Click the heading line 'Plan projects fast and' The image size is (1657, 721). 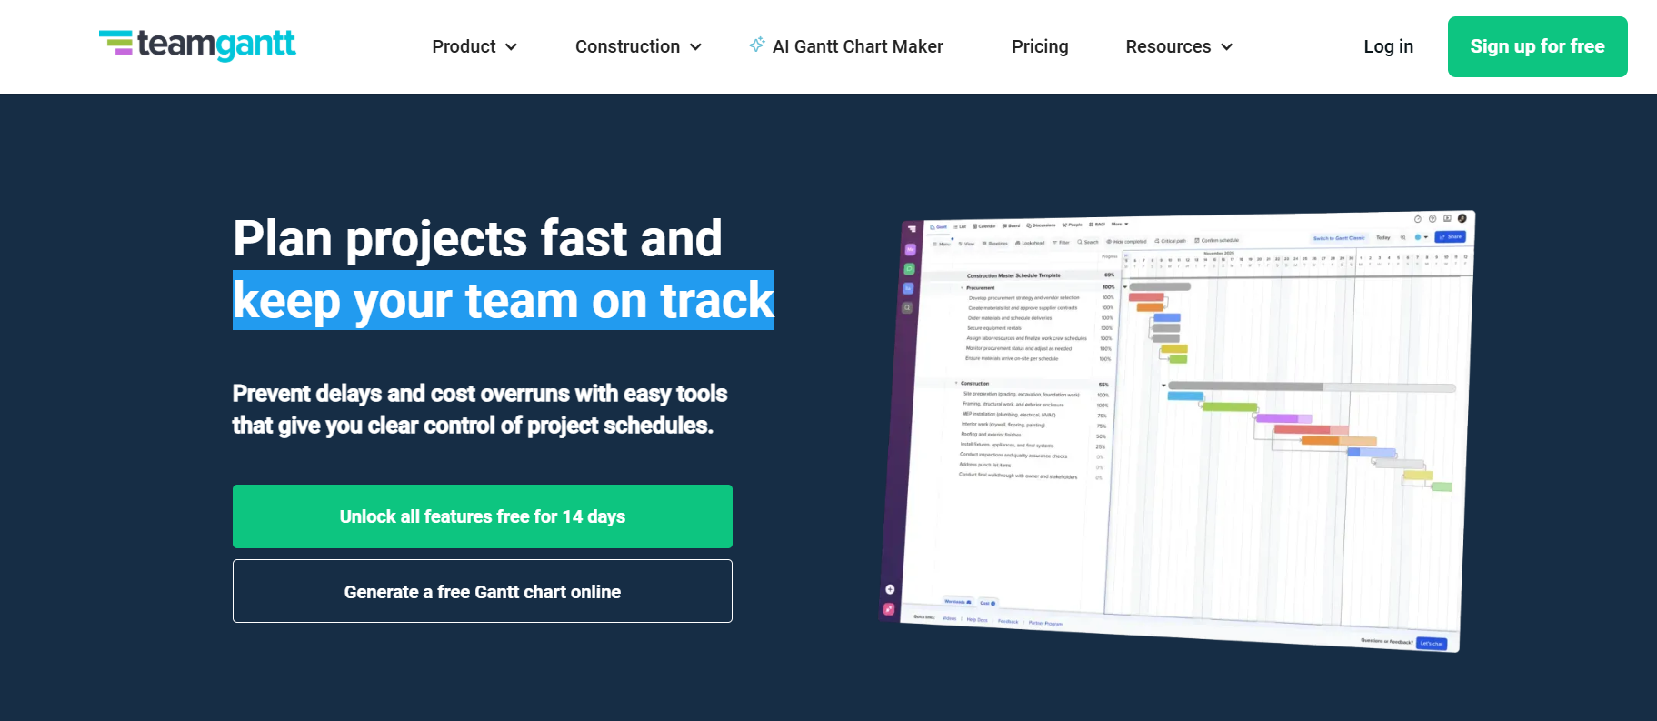click(x=477, y=238)
